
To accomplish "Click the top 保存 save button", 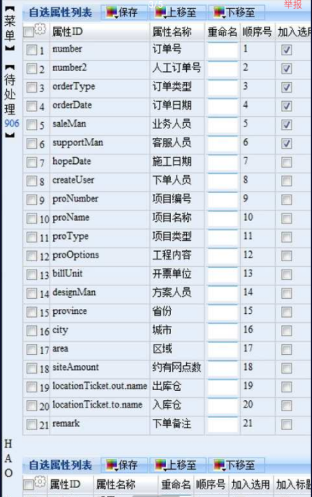I will click(124, 12).
